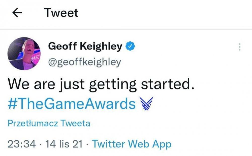Translate tweet via Przetłumacz Tweeta
252x156 pixels.
click(49, 124)
